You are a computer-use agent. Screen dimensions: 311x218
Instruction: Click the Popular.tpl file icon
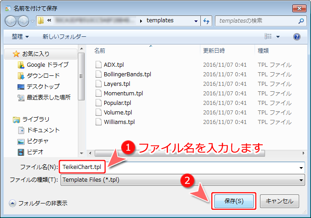[x=98, y=103]
